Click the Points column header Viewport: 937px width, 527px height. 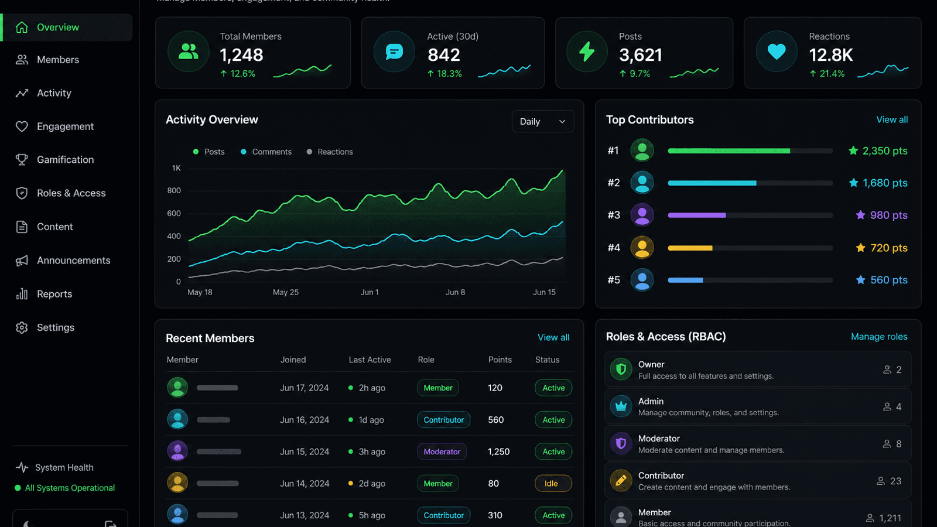point(500,360)
